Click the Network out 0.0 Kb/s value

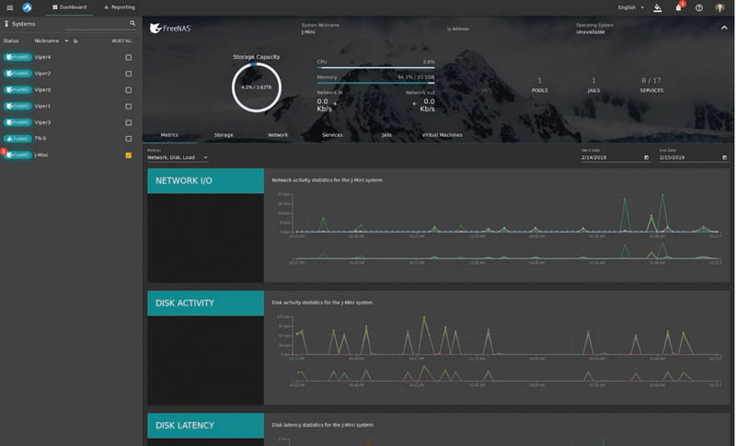tap(427, 105)
